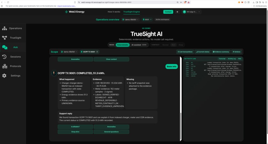268x144 pixels.
Task: Click the lower Anomalies button under Support reply
Action: point(111,127)
